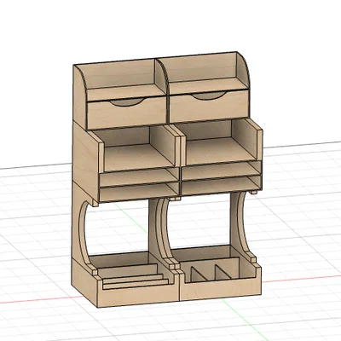
Task: Click the right arched support leg
Action: tap(240, 224)
